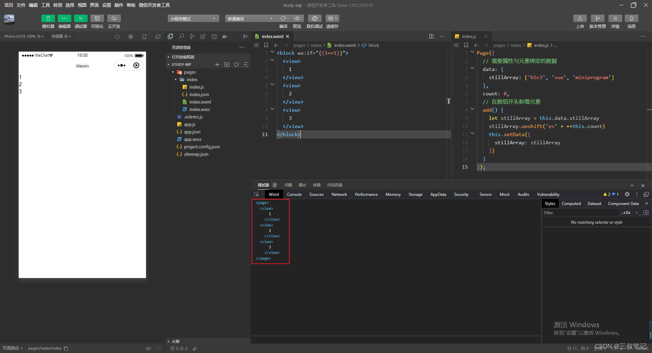Open project details panel
Screen dimensions: 652x353
click(615, 18)
